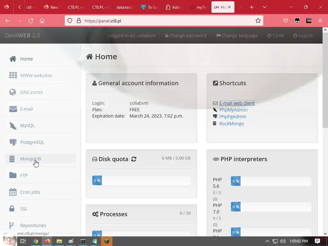This screenshot has width=328, height=246.
Task: Open the SSL section
Action: coord(41,209)
